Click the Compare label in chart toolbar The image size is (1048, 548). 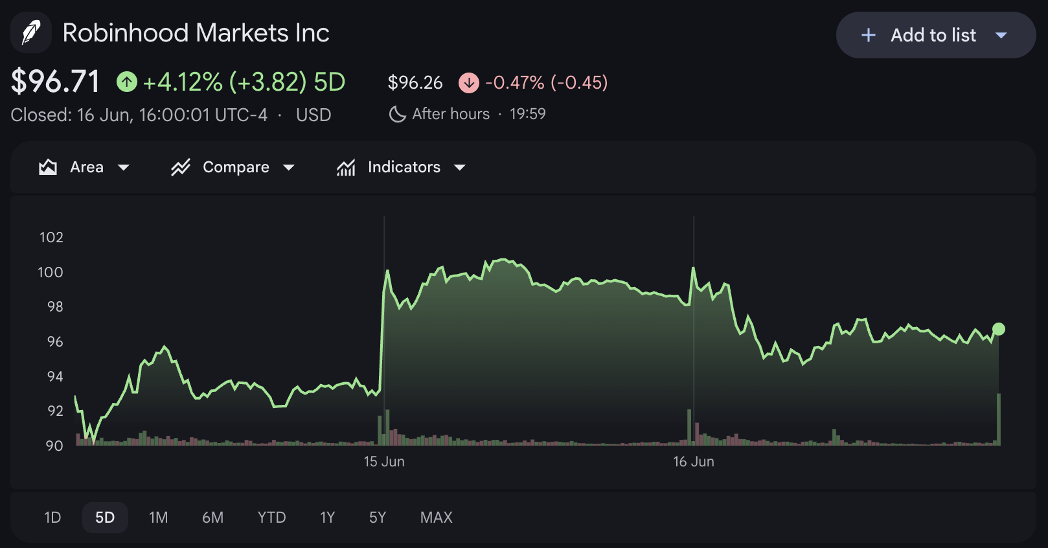tap(236, 167)
